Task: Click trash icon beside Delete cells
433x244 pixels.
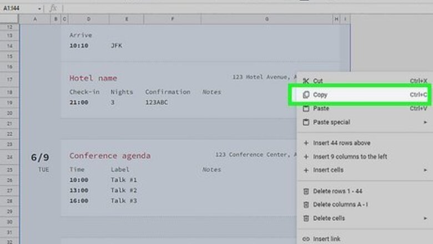Action: point(306,218)
